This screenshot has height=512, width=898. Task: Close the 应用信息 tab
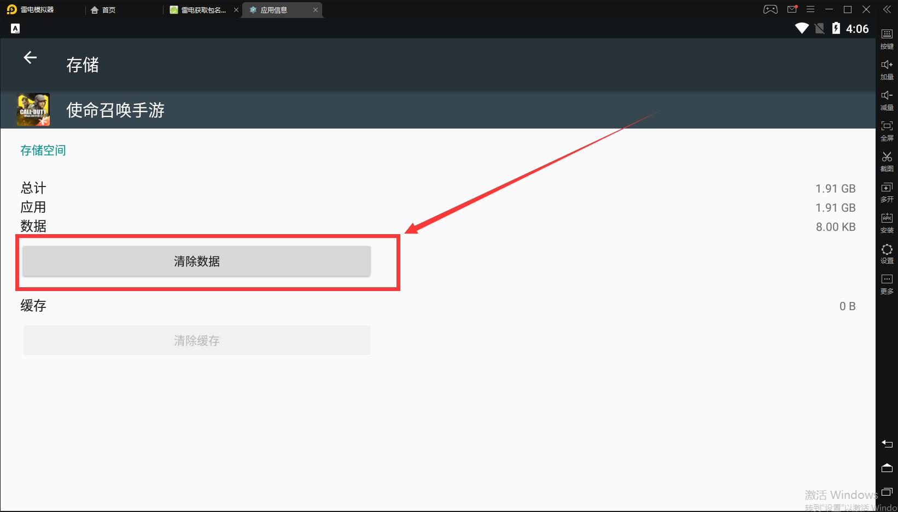pyautogui.click(x=316, y=10)
